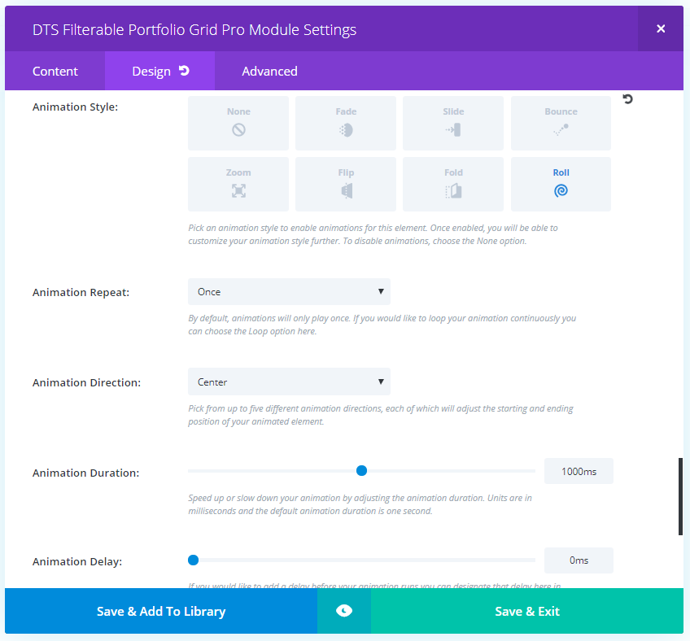This screenshot has height=641, width=690.
Task: Switch to the Content tab
Action: pyautogui.click(x=55, y=71)
